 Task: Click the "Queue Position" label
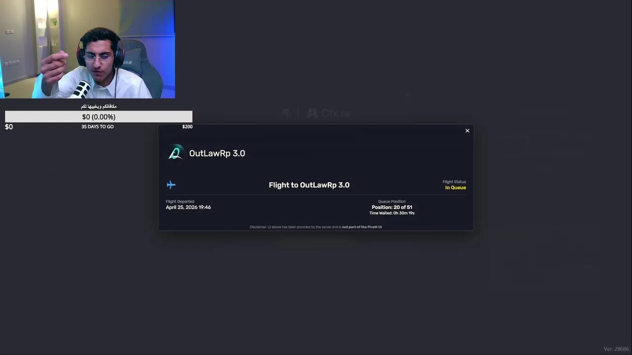coord(392,202)
